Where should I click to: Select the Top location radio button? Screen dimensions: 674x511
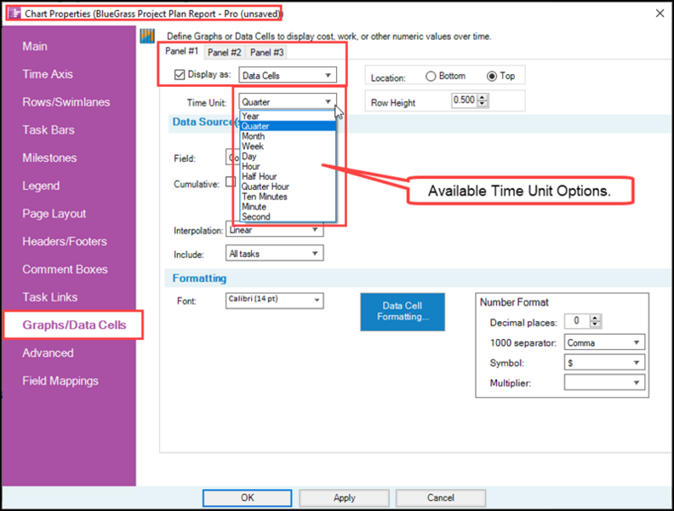[x=492, y=76]
